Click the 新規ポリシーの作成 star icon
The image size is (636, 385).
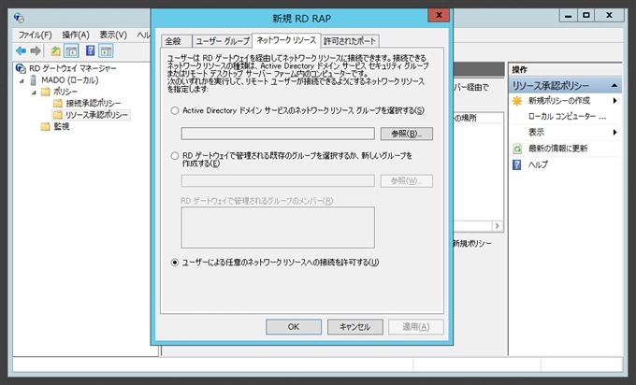[517, 101]
